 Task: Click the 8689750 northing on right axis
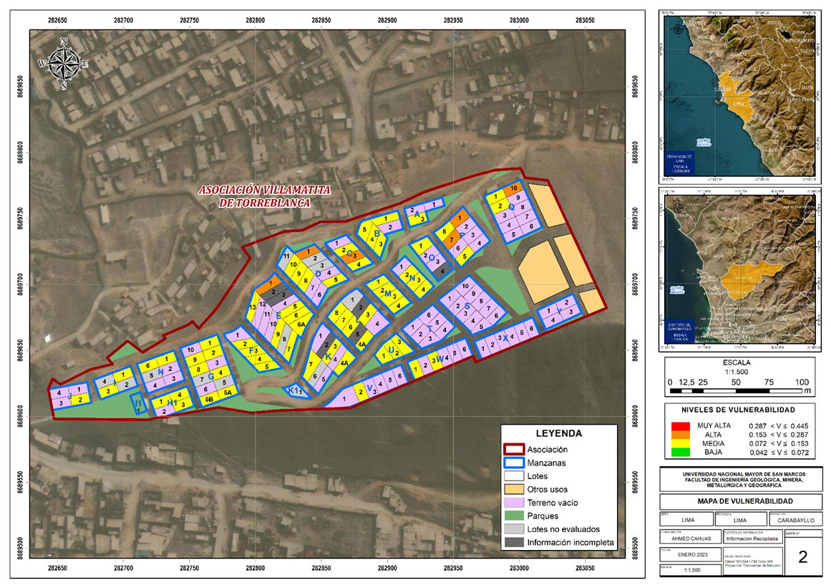pyautogui.click(x=634, y=218)
